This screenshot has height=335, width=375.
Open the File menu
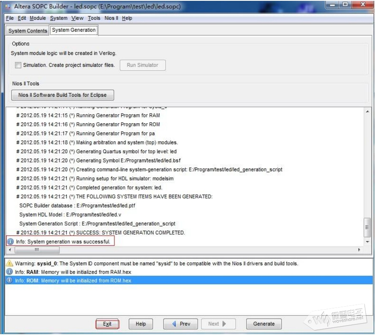pyautogui.click(x=10, y=18)
